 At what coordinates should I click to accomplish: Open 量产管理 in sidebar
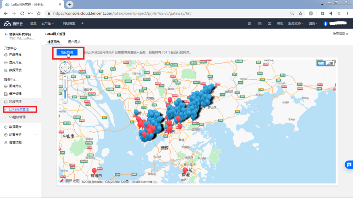coord(15,94)
